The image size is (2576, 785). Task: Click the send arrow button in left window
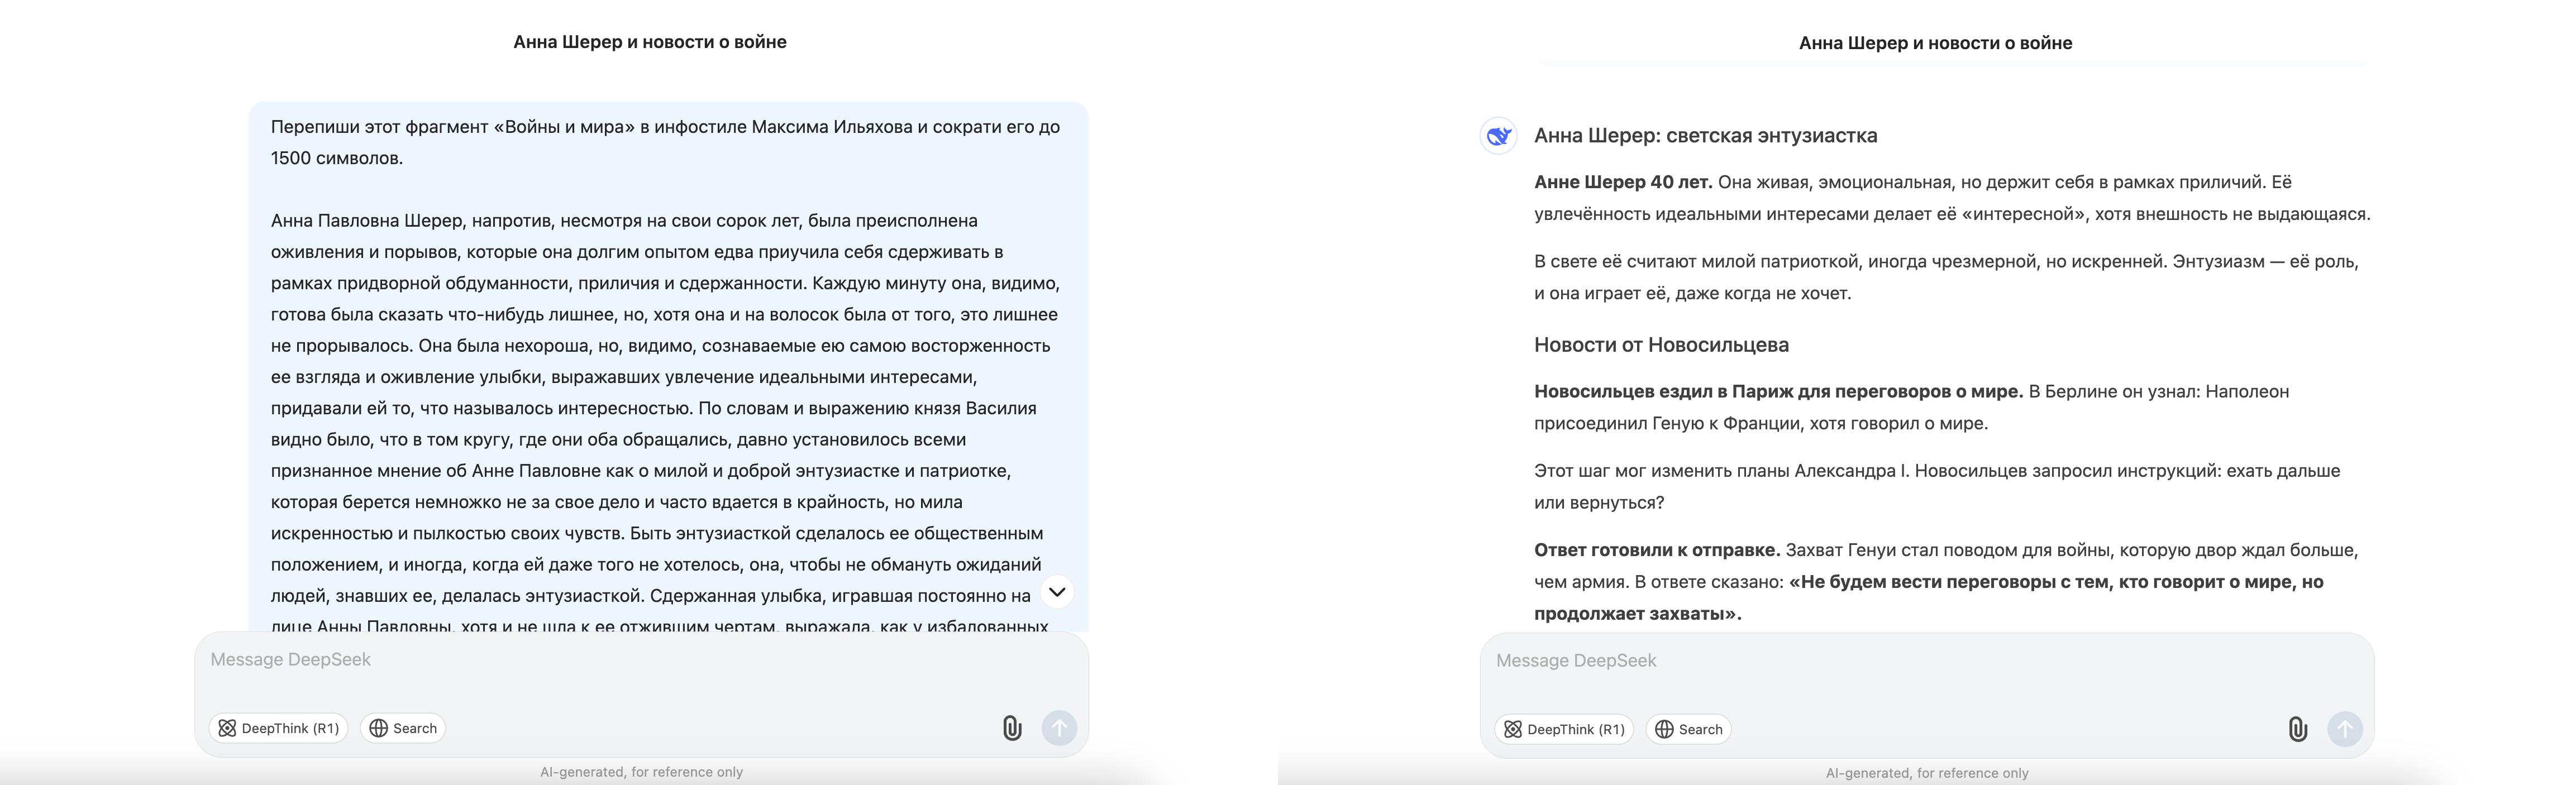click(1059, 728)
